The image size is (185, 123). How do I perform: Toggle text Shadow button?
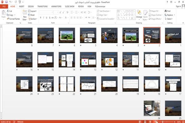click(x=50, y=18)
